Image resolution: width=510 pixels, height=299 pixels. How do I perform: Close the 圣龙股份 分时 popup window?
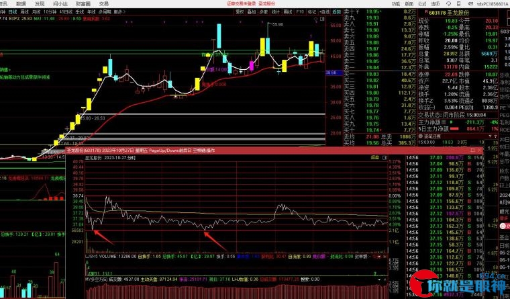coord(479,150)
